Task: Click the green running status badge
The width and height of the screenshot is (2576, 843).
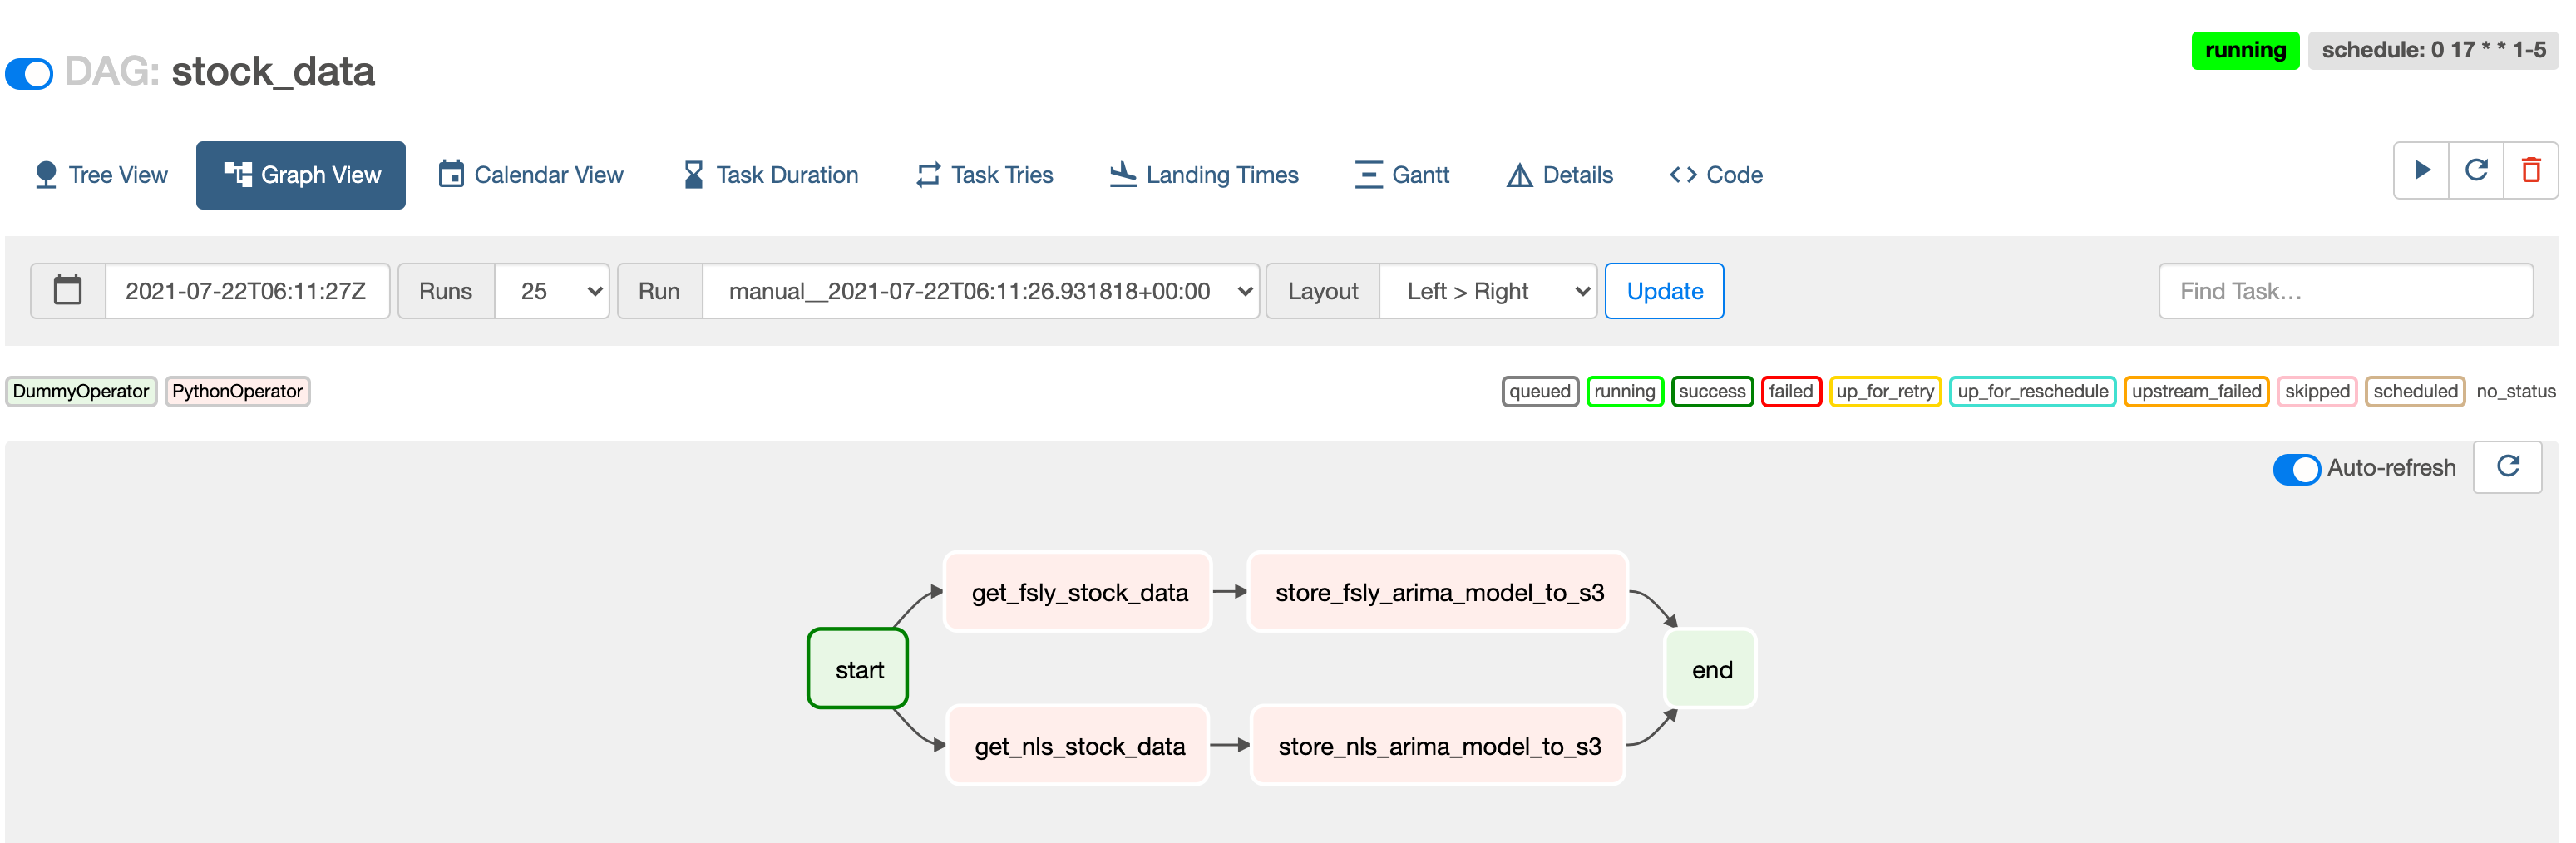Action: (x=2245, y=50)
